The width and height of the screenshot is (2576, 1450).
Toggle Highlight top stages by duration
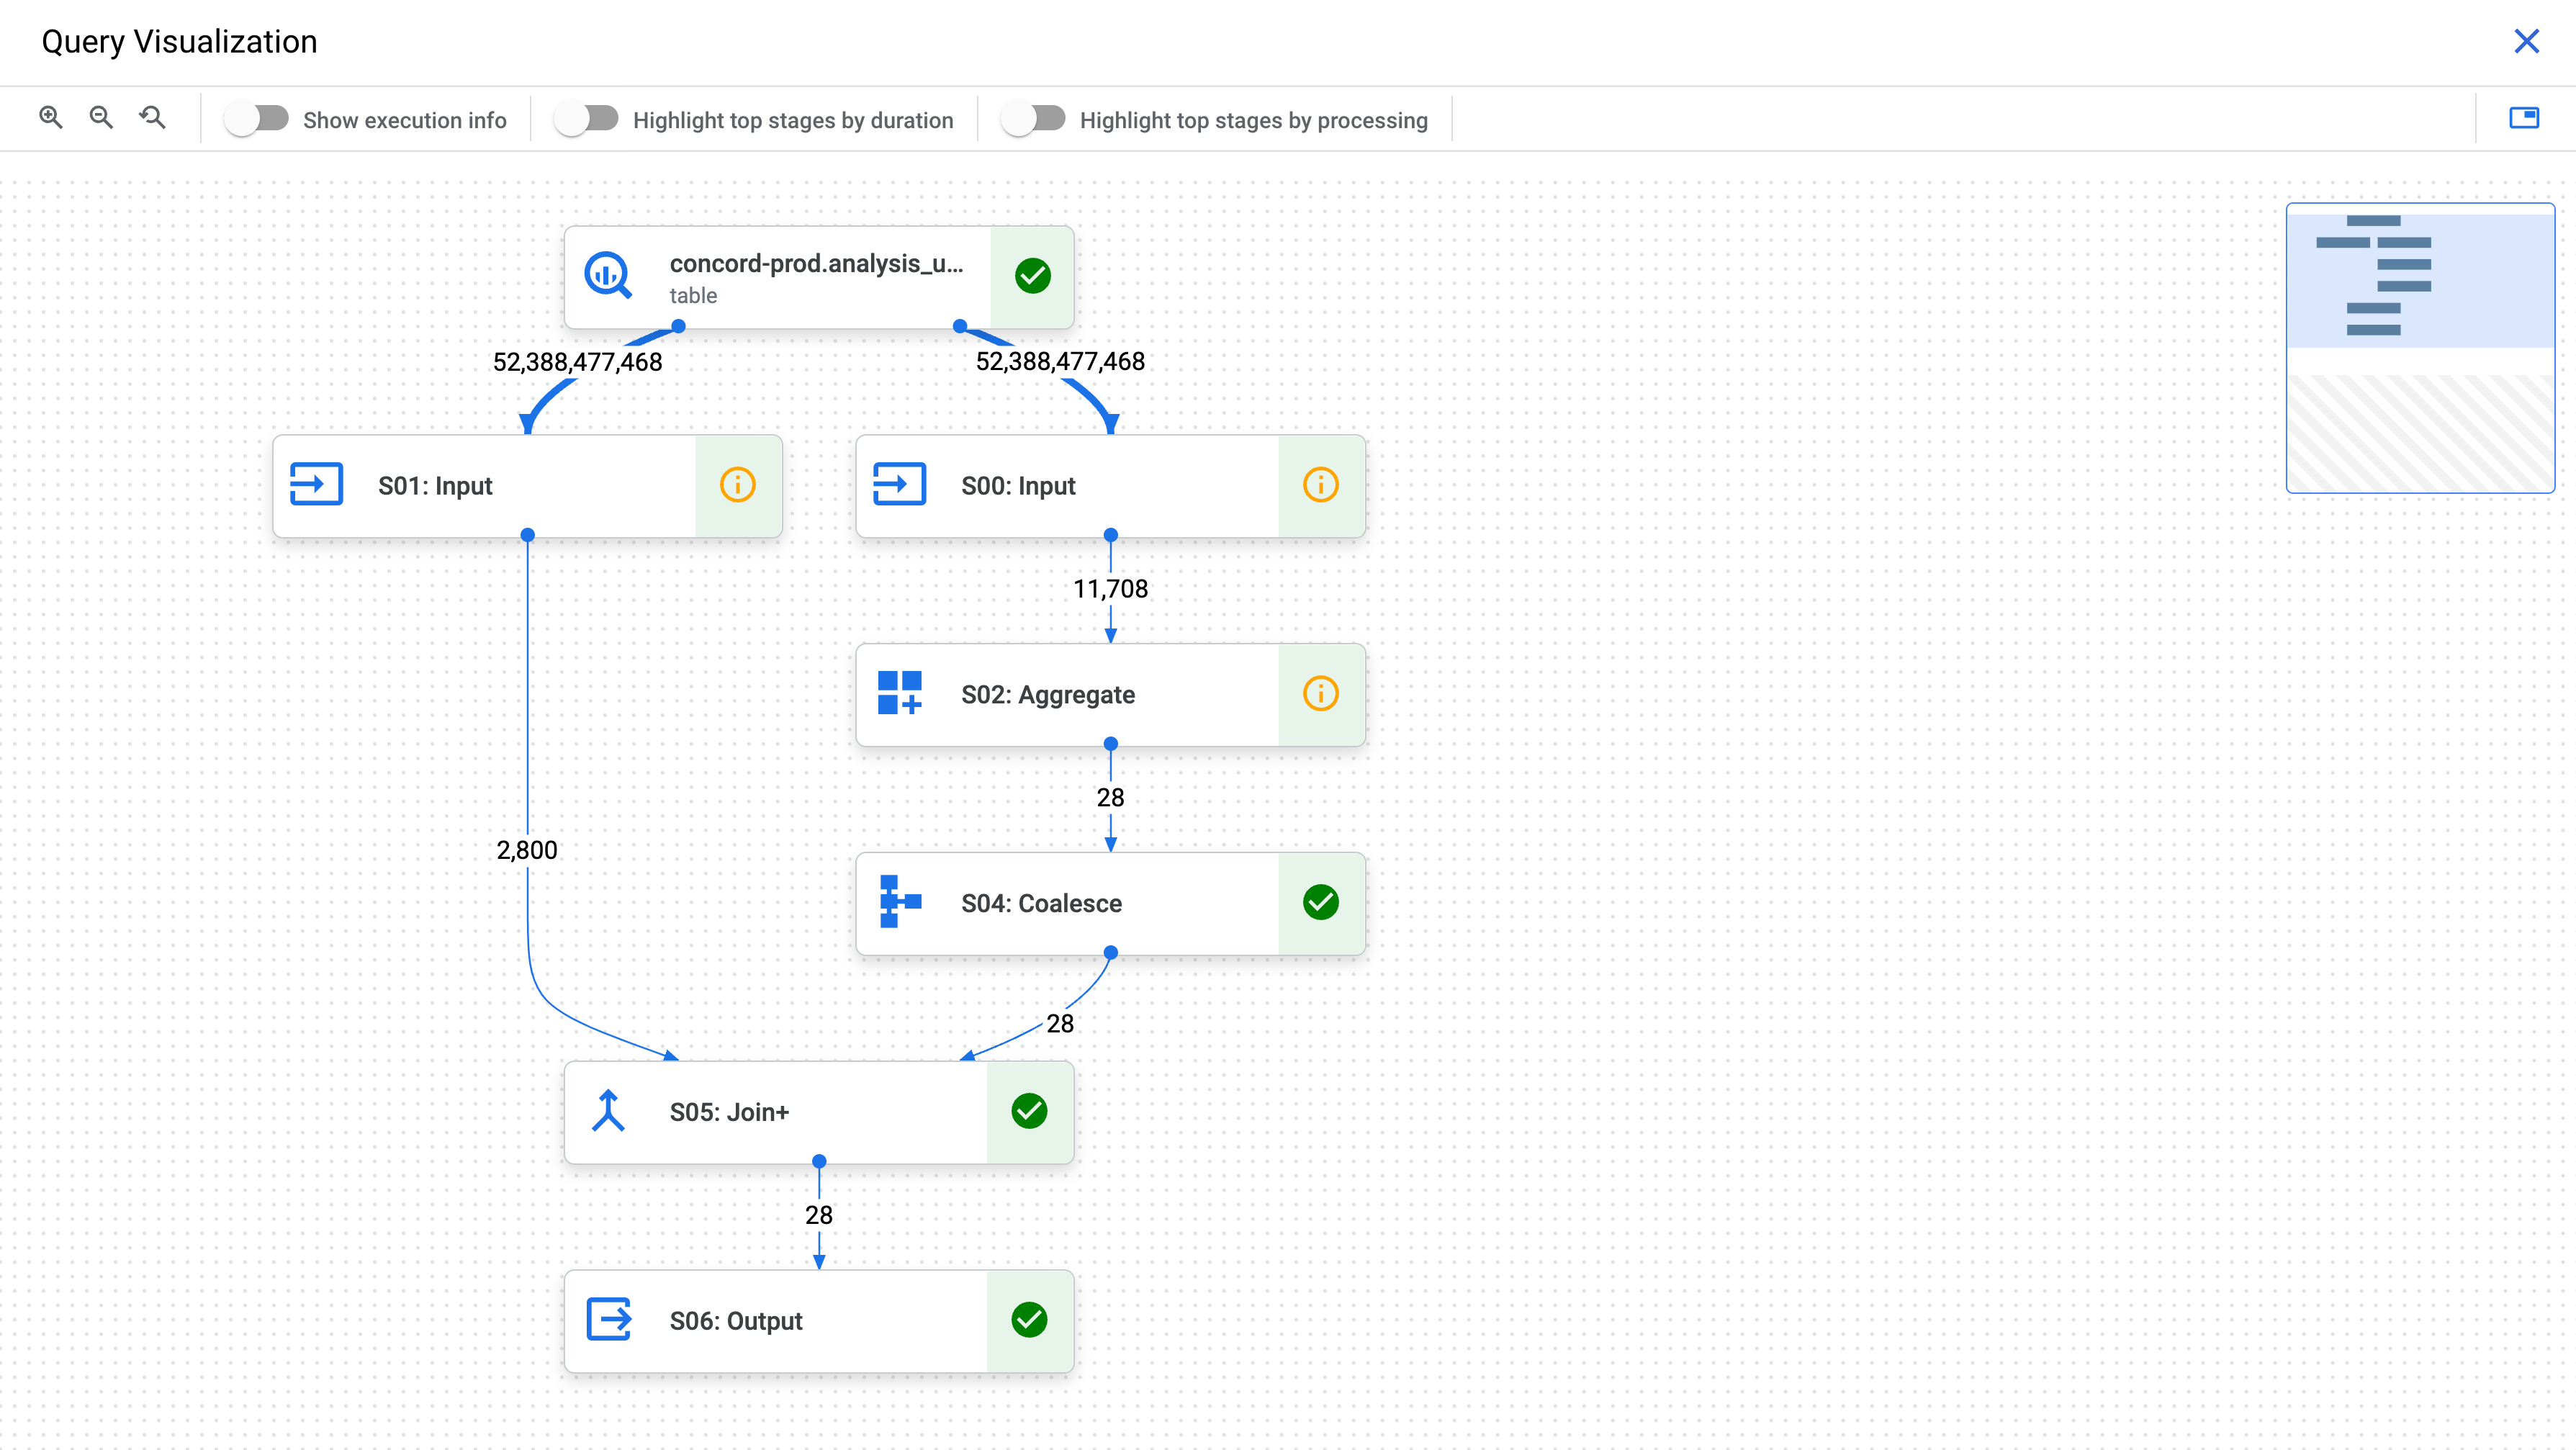point(587,117)
